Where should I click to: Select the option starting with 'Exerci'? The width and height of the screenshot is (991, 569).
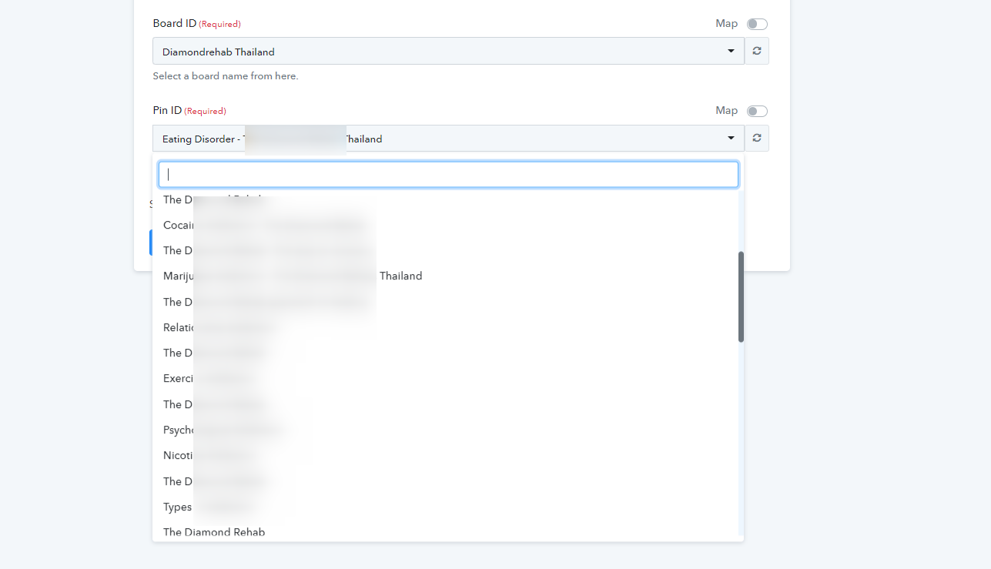445,378
